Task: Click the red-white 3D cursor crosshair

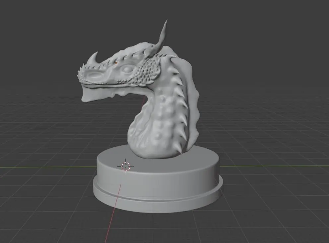Action: tap(126, 167)
